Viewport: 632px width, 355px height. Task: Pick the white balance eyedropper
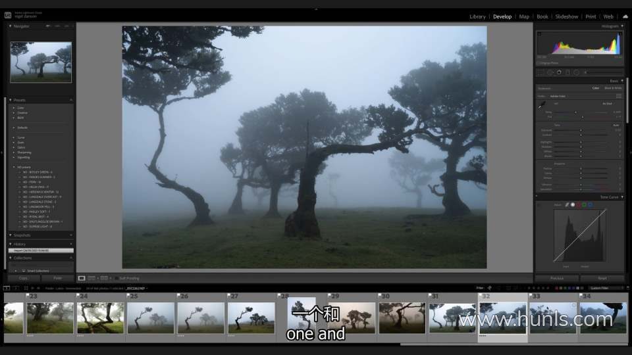541,105
